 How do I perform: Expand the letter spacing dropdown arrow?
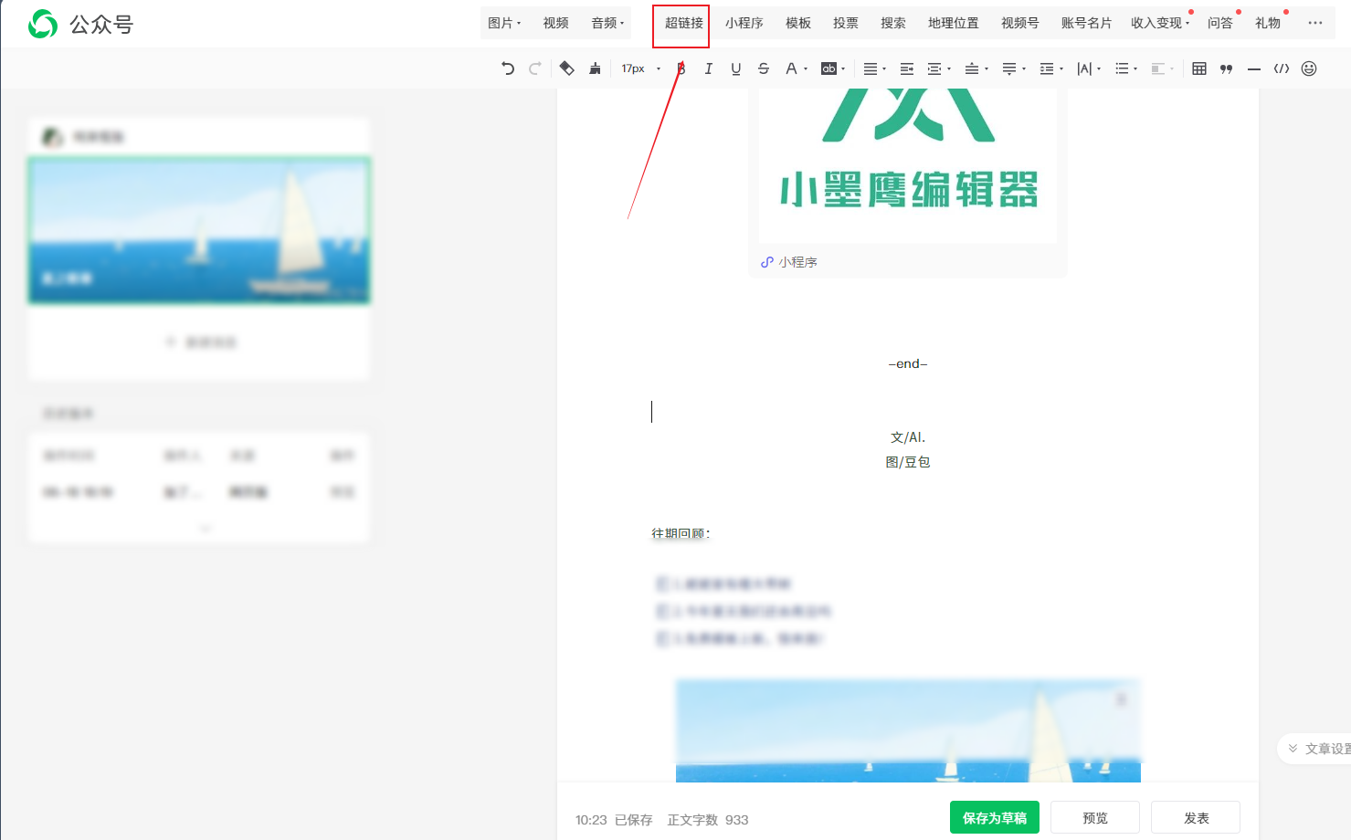pyautogui.click(x=1099, y=68)
